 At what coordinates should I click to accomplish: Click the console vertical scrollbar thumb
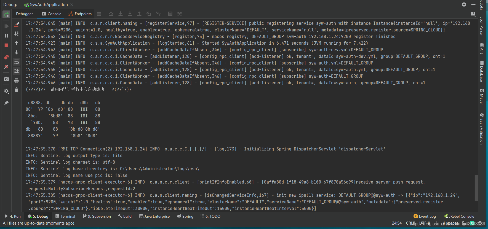click(476, 188)
